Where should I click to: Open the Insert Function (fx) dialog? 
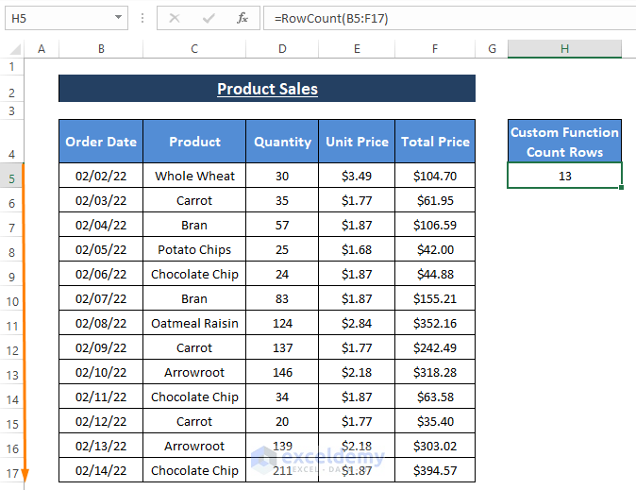pyautogui.click(x=243, y=18)
